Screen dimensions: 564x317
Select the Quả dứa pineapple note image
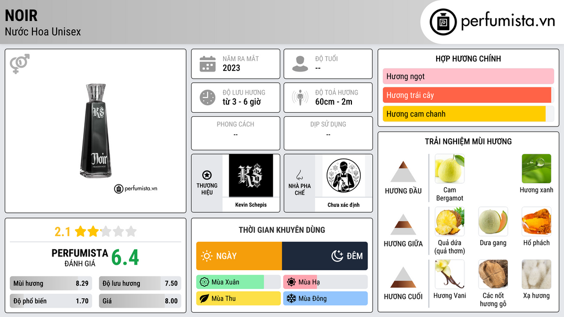click(x=449, y=221)
